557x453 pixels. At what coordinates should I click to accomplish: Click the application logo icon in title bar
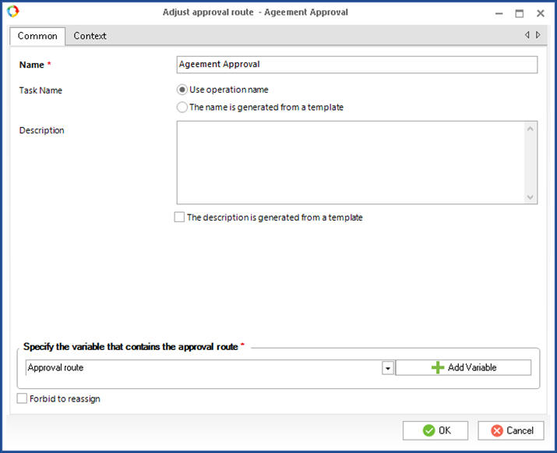pos(12,12)
